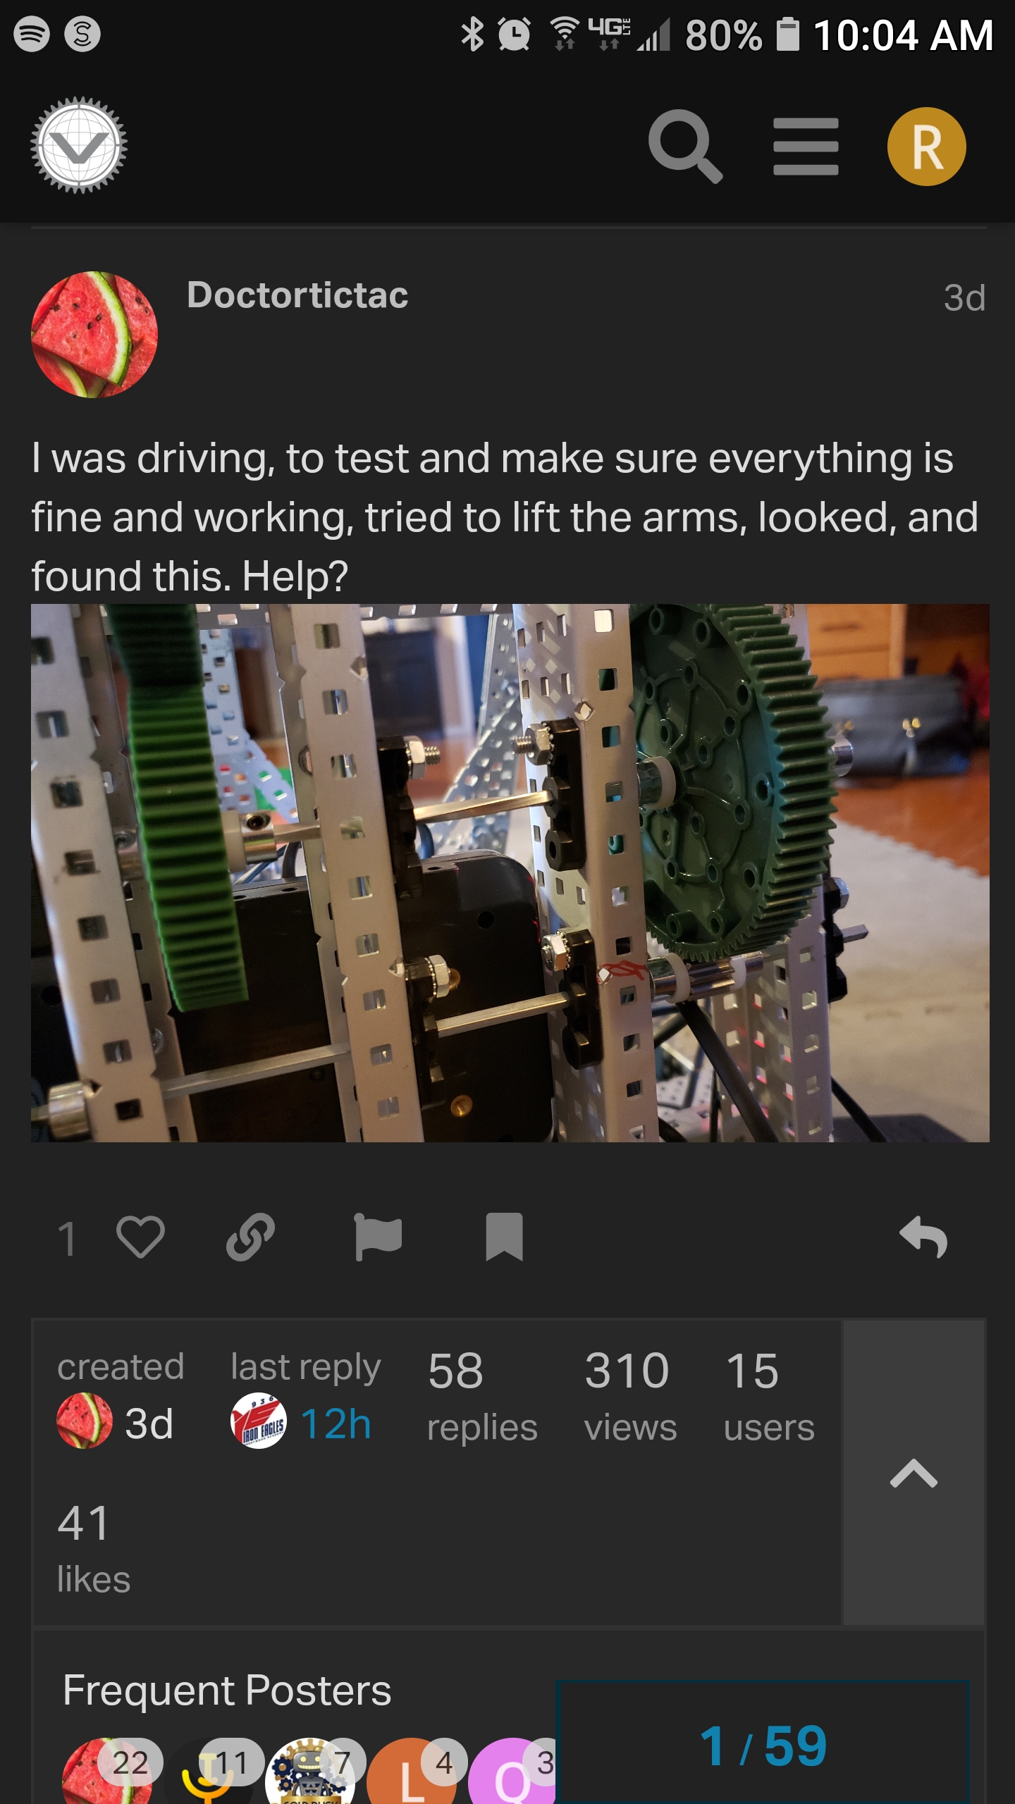Open the forum search magnifier icon

click(685, 147)
